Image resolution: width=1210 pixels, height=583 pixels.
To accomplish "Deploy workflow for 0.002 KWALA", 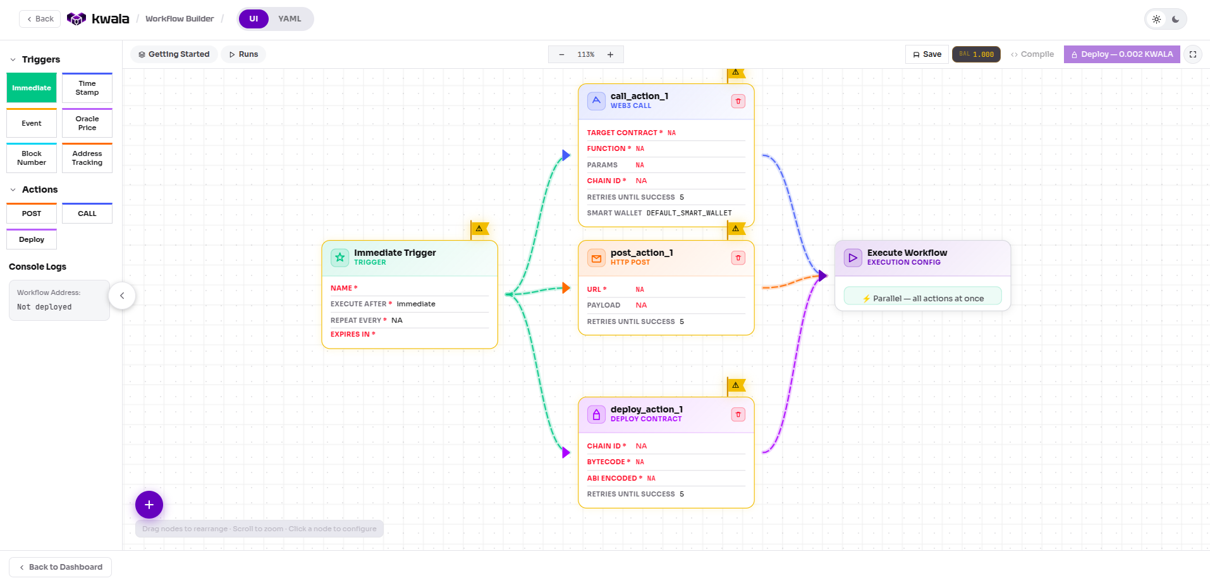I will coord(1121,54).
